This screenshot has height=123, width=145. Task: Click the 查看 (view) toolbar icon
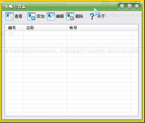click(10, 16)
